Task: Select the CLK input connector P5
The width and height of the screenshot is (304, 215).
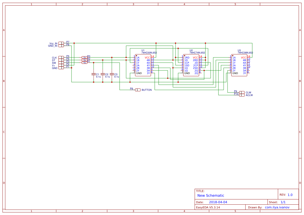Action: pos(61,57)
